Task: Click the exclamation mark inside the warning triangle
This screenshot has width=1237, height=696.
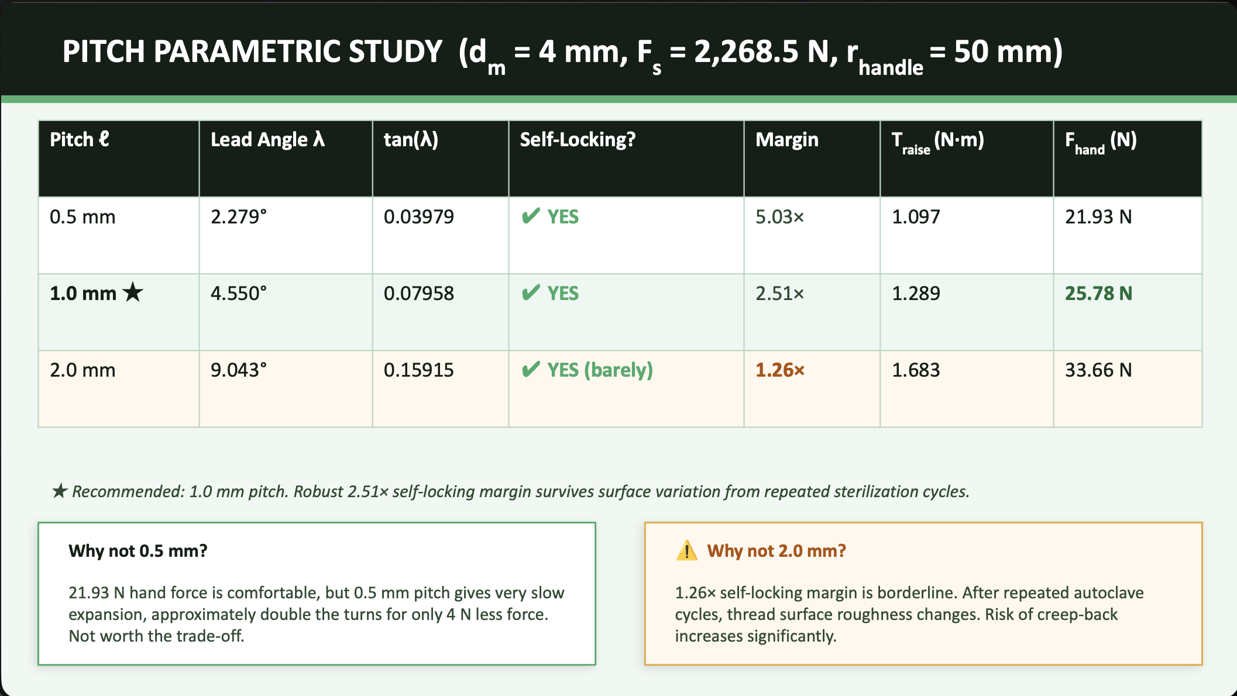Action: (686, 553)
